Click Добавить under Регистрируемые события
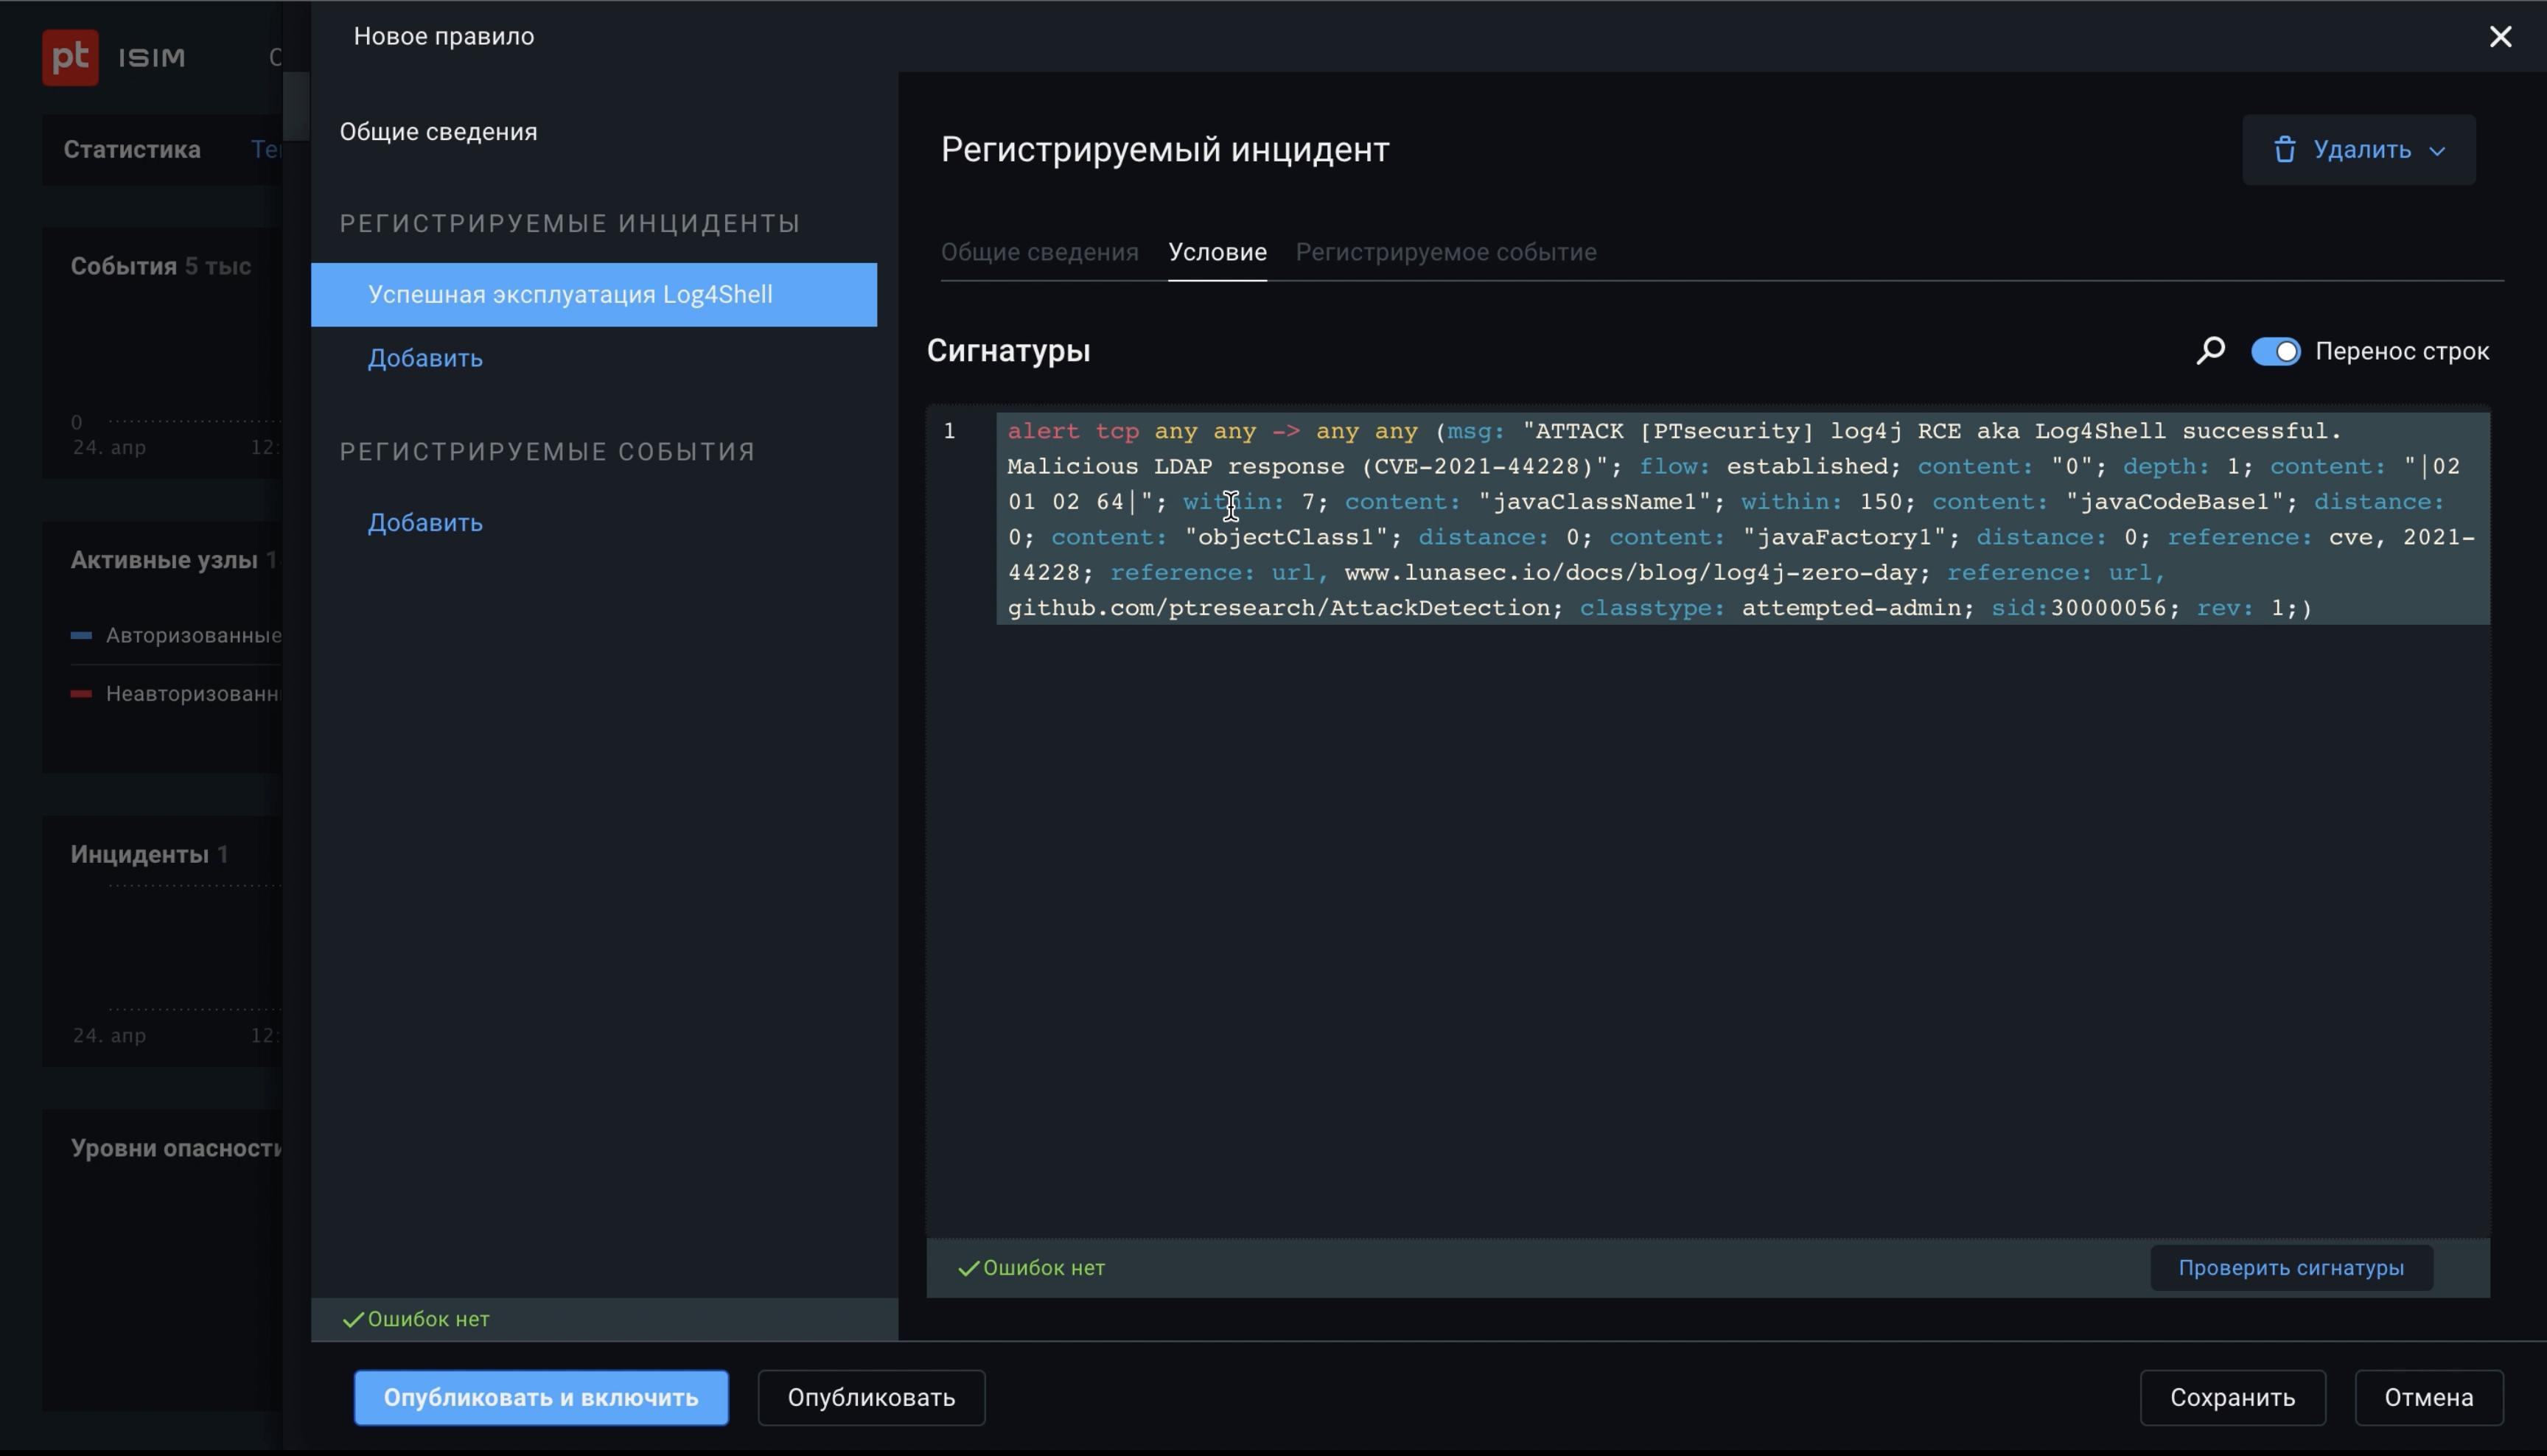The image size is (2547, 1456). pyautogui.click(x=425, y=522)
